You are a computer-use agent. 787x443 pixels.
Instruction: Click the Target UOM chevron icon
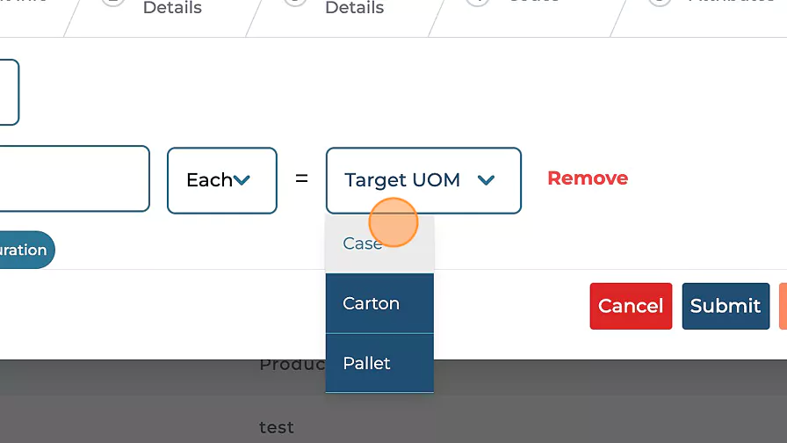pyautogui.click(x=486, y=180)
